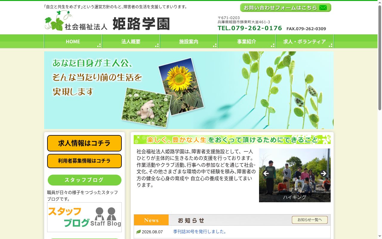Screen dimensions: 382x239
Task: Click the news date 2026.08.07
Action: point(152,232)
